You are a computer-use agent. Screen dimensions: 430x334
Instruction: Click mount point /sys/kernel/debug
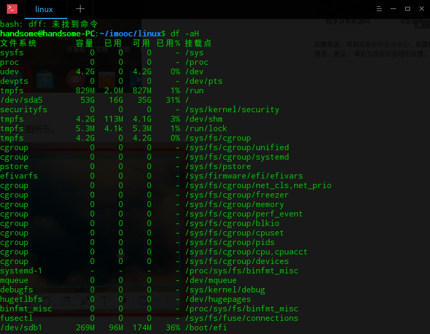click(225, 290)
